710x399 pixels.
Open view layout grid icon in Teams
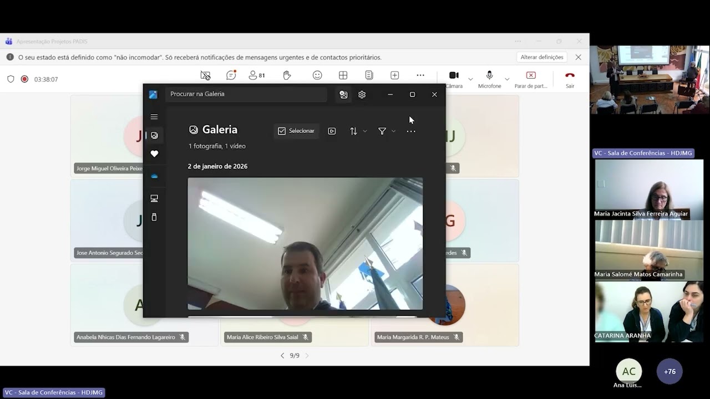[343, 75]
